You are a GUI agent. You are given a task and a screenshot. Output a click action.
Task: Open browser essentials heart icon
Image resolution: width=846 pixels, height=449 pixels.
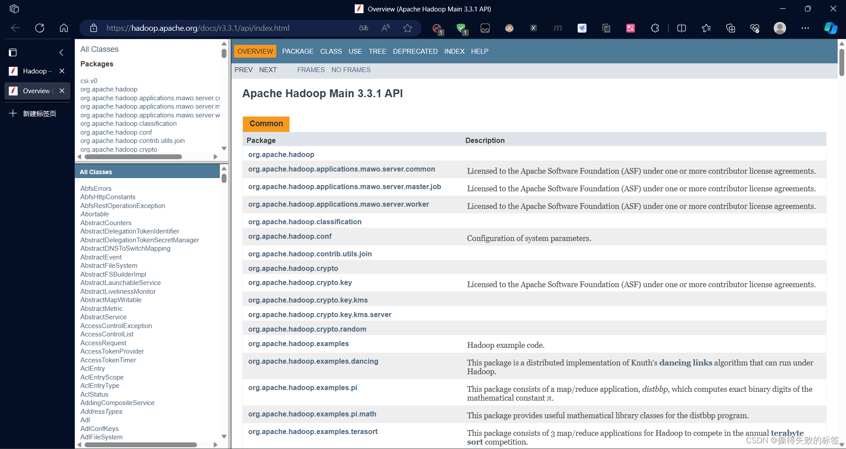coord(755,28)
